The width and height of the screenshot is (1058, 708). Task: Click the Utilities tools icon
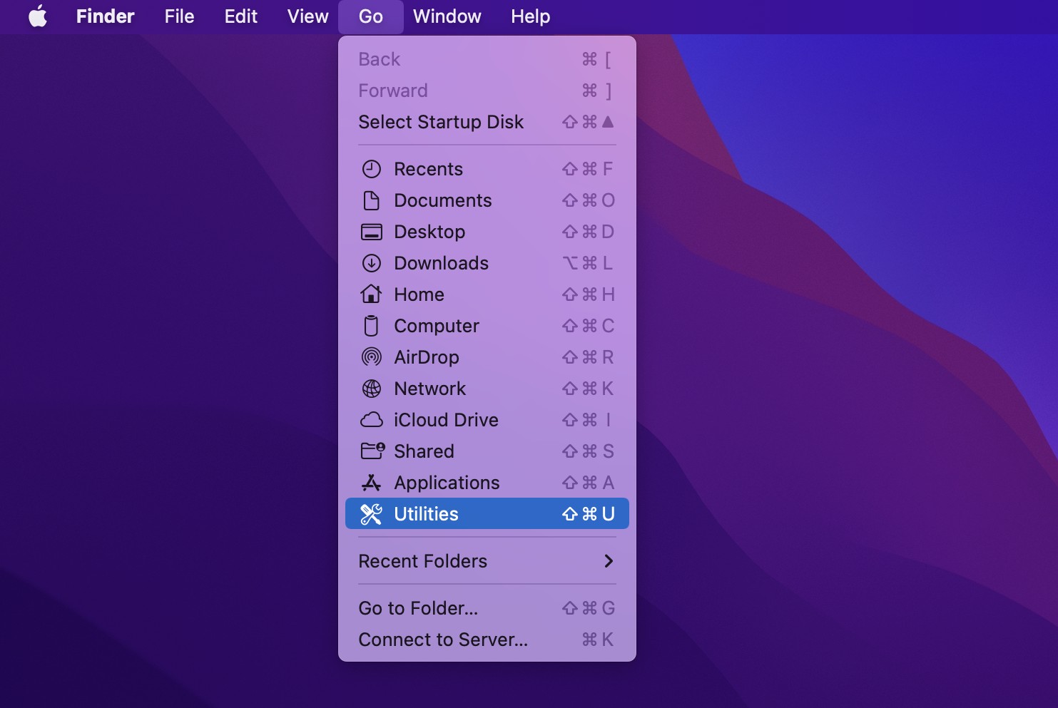pyautogui.click(x=372, y=514)
